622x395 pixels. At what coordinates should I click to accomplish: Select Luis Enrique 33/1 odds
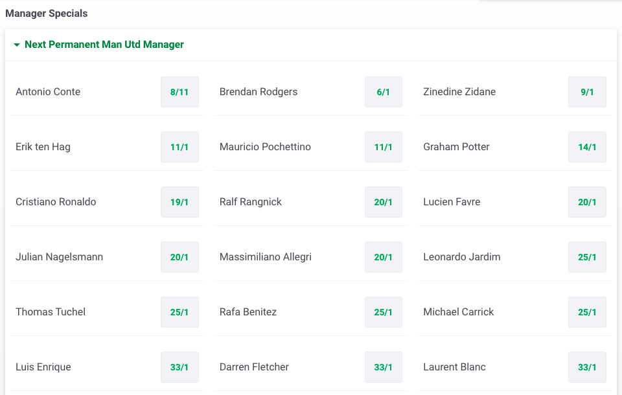[179, 367]
